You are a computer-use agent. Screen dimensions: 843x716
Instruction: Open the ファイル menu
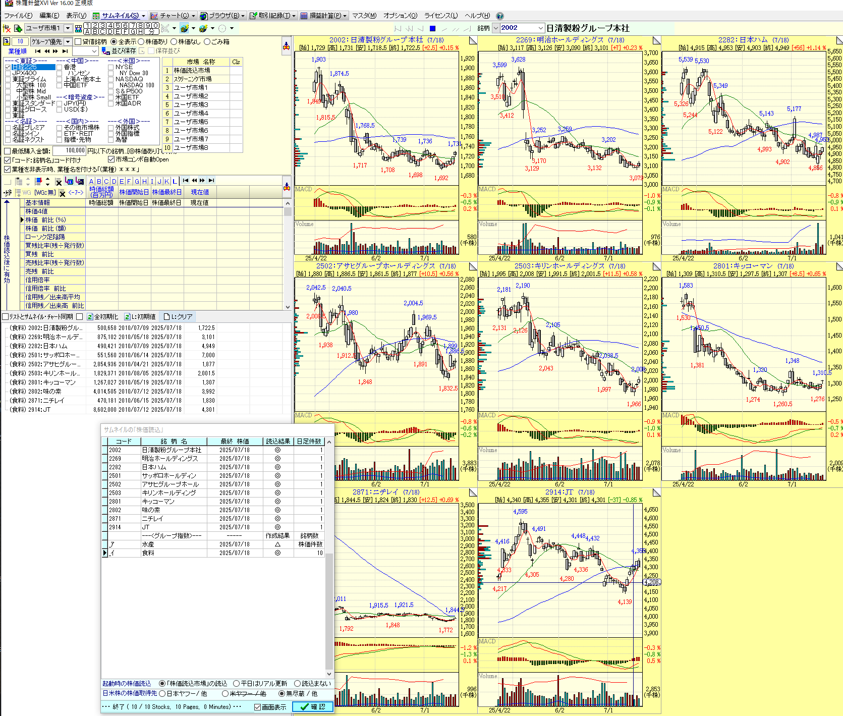pos(18,16)
